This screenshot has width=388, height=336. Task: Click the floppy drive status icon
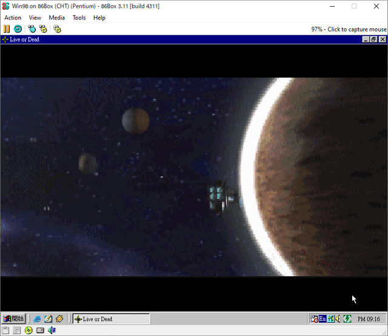(x=5, y=331)
